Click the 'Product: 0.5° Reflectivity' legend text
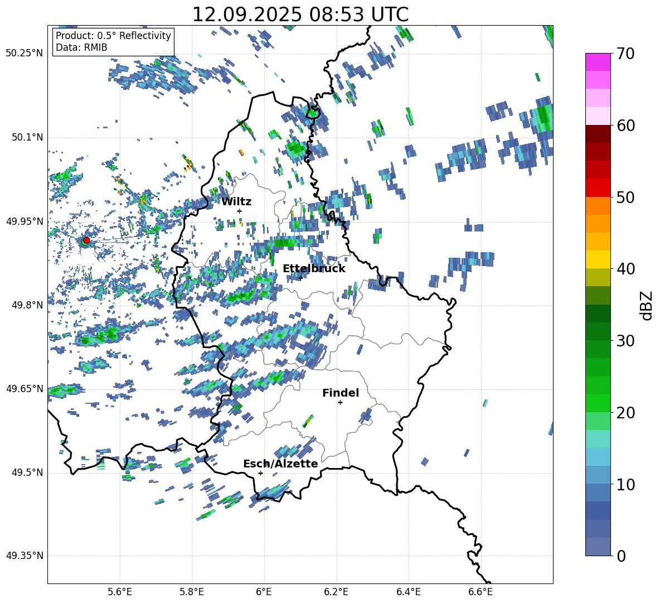Screen dimensions: 660x603 tap(113, 35)
